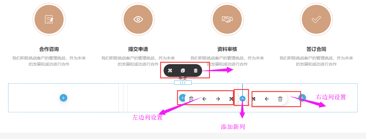The height and width of the screenshot is (139, 366).
Task: Add new column with center plus button
Action: (x=243, y=99)
